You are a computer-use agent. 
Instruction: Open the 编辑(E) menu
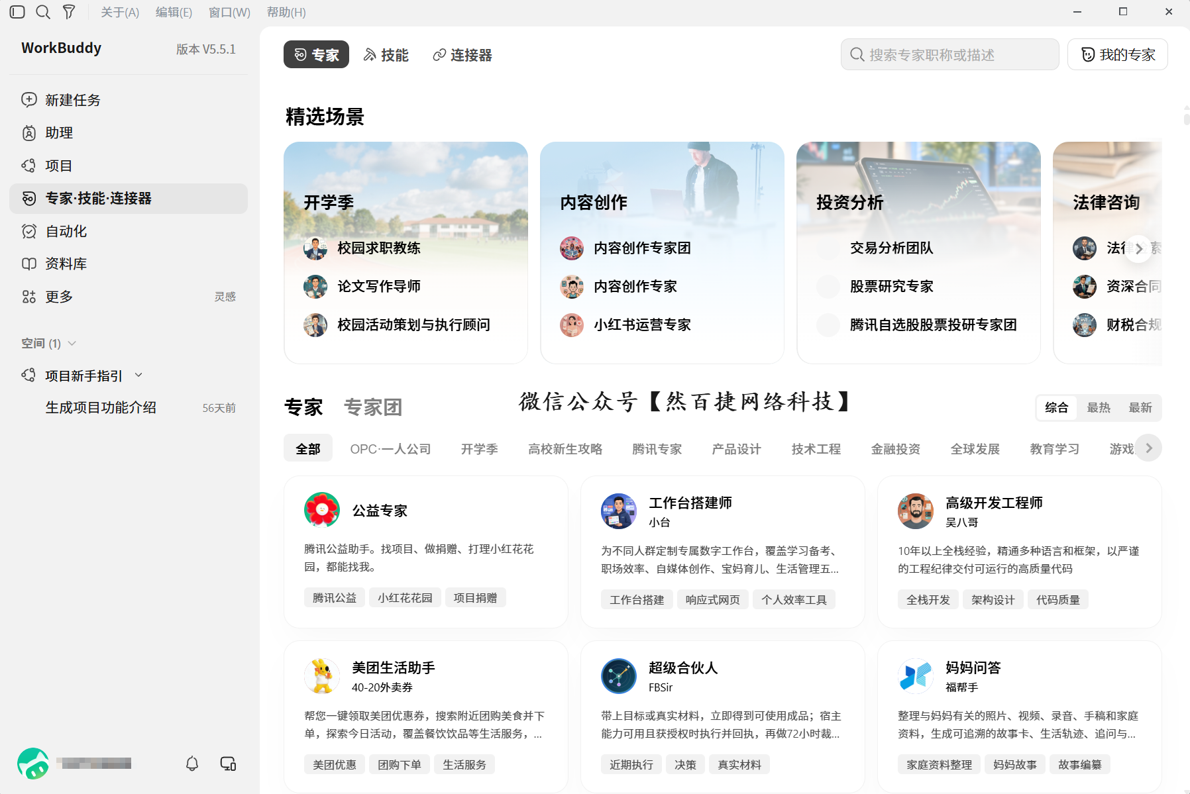click(x=174, y=12)
